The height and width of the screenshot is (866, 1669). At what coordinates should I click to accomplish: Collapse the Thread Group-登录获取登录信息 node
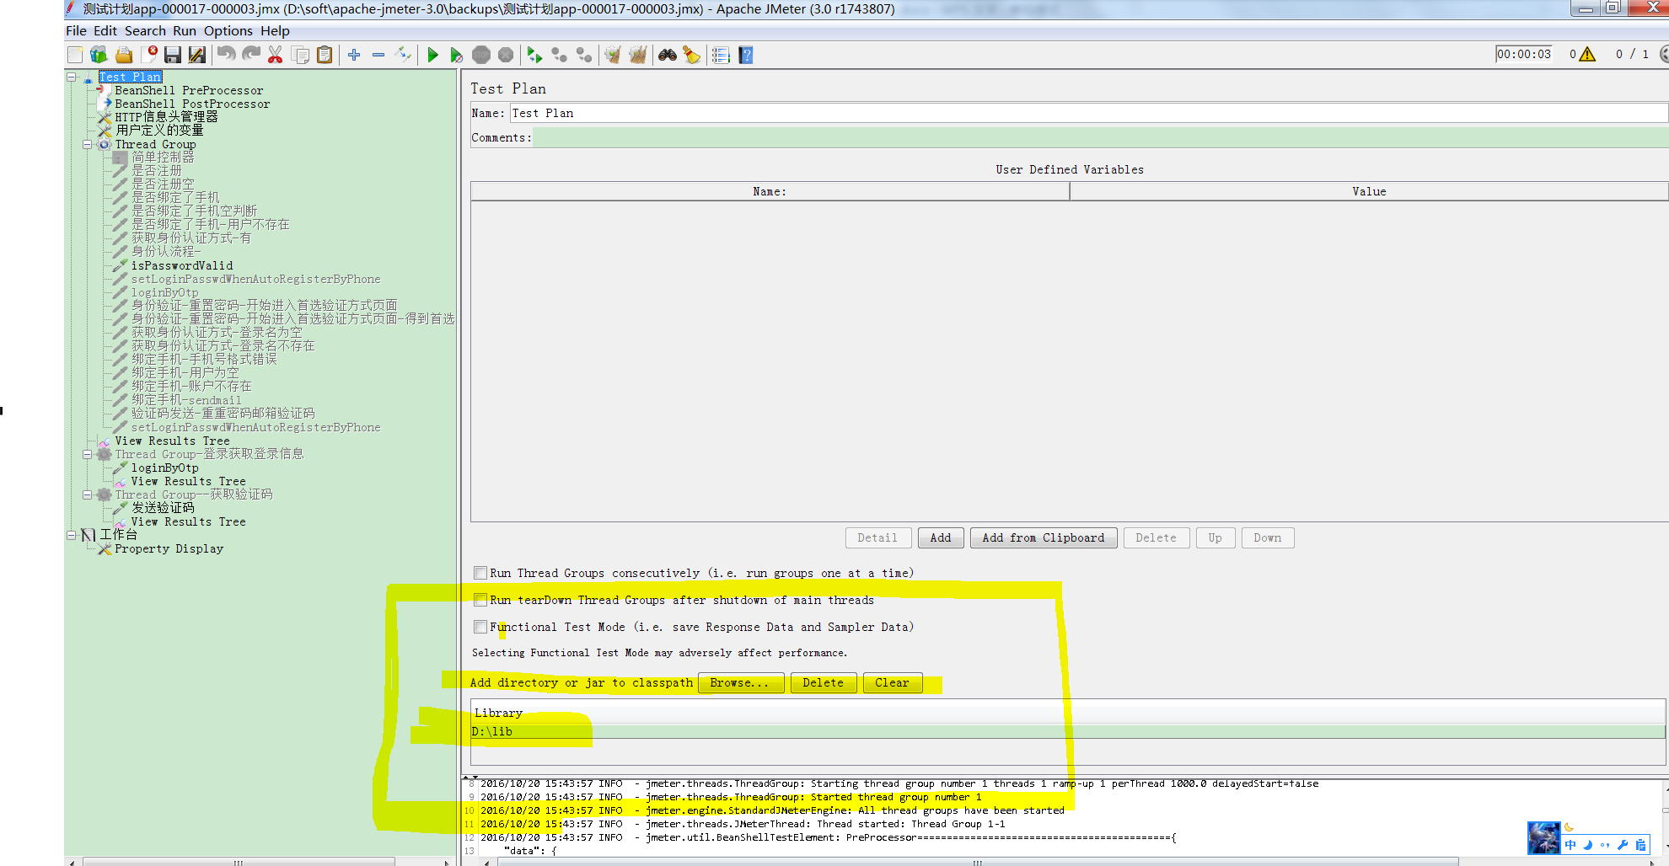(88, 454)
